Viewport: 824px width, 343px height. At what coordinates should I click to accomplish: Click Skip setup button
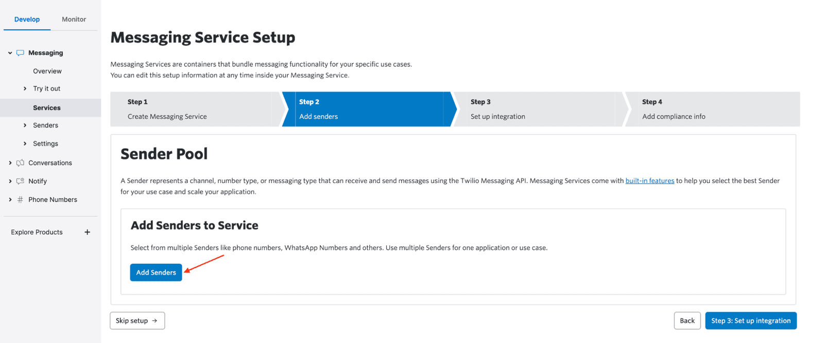point(137,321)
